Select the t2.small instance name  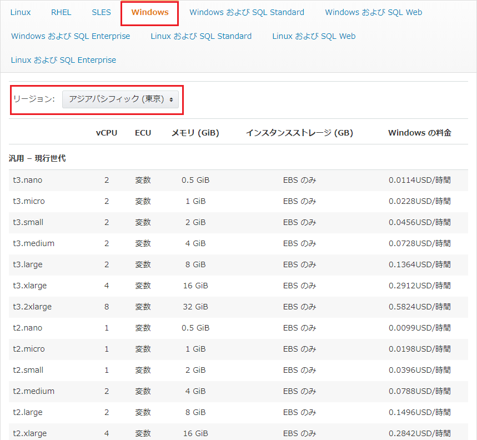[x=28, y=371]
